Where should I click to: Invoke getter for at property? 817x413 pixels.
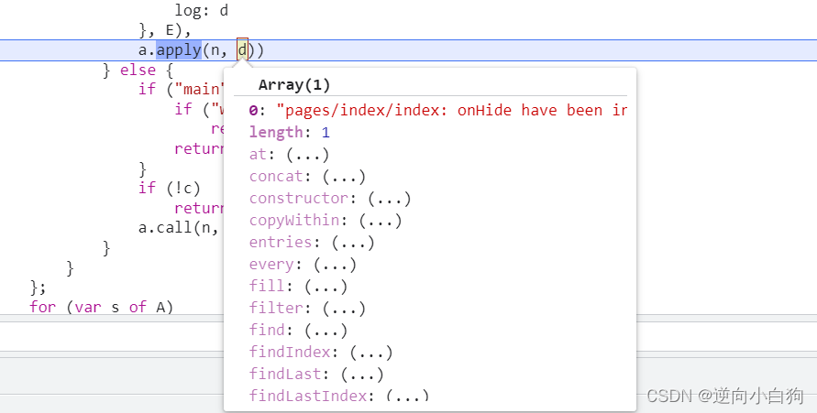(x=308, y=155)
